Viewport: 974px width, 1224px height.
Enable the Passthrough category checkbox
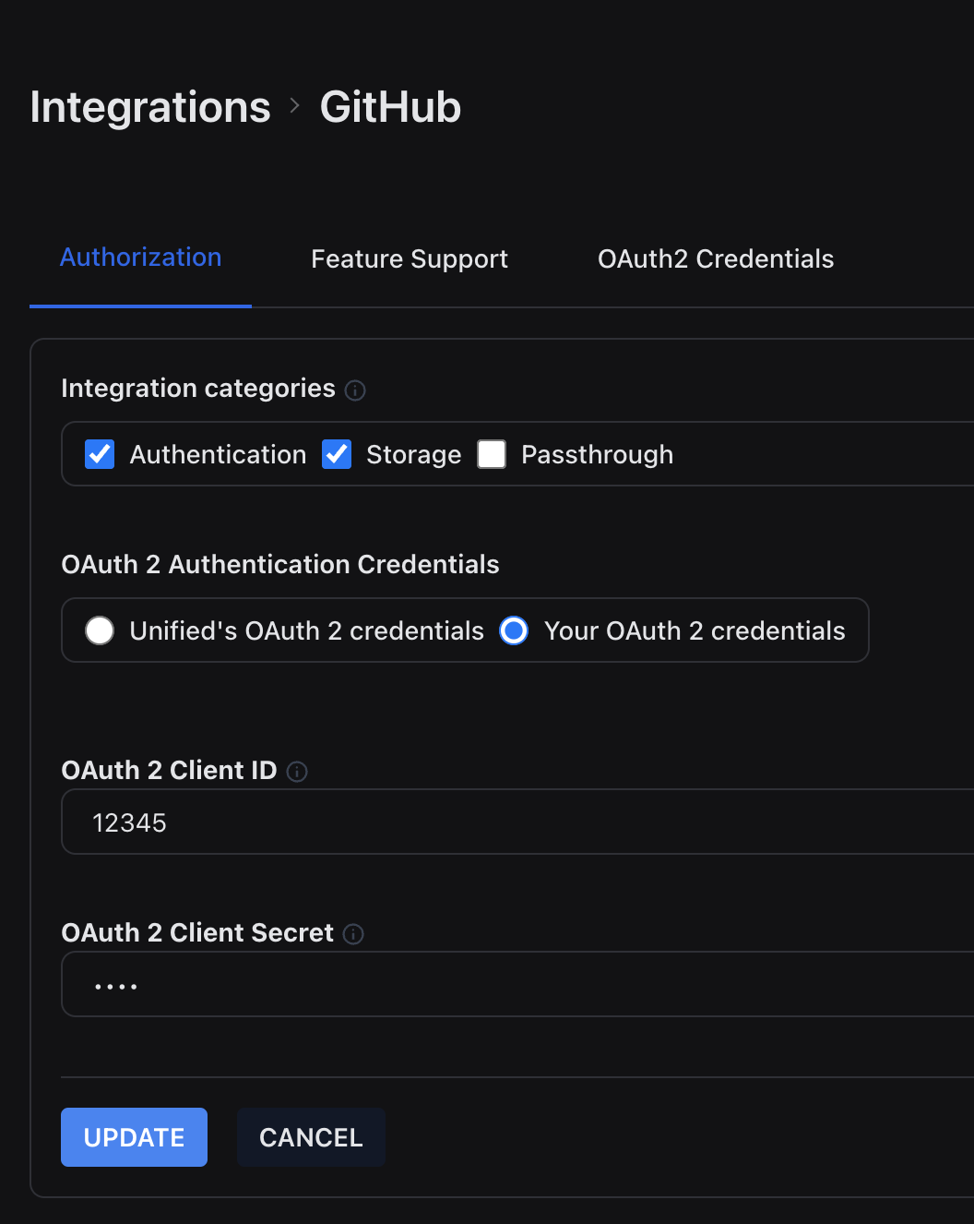click(492, 454)
